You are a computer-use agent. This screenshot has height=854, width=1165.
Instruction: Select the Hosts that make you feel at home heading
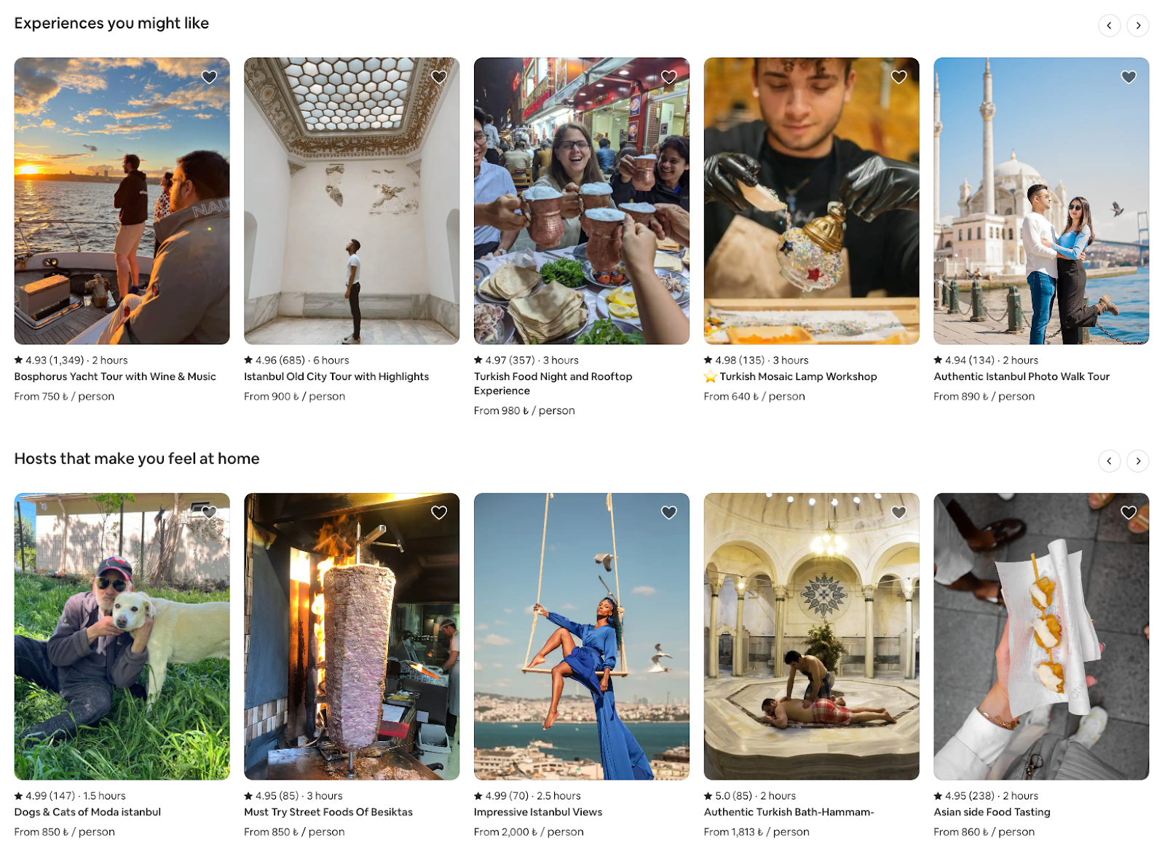click(137, 459)
